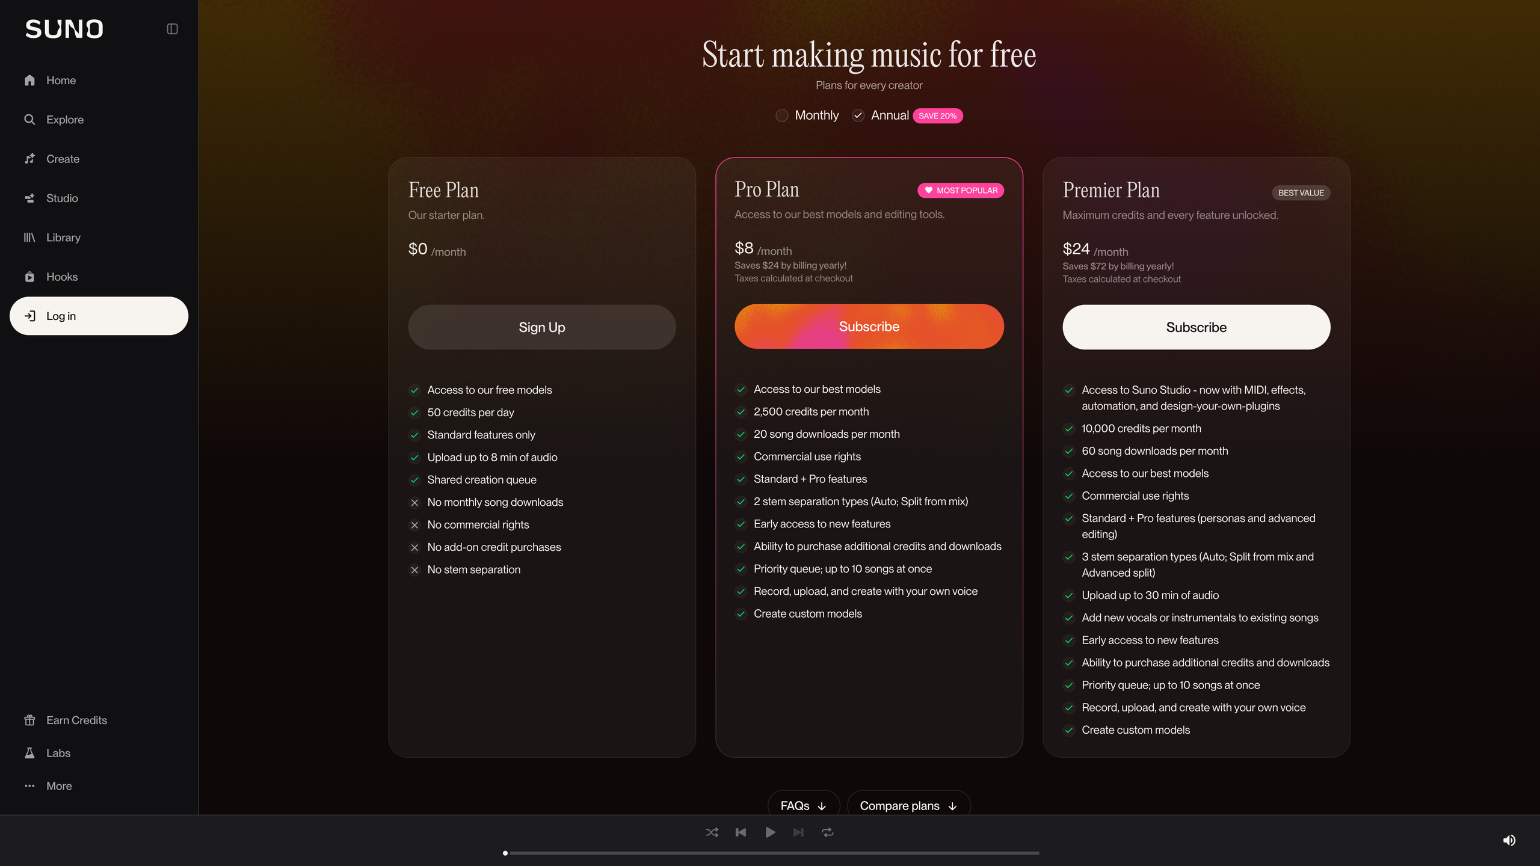1540x866 pixels.
Task: Click 'Shared creation queue' text
Action: (x=482, y=480)
